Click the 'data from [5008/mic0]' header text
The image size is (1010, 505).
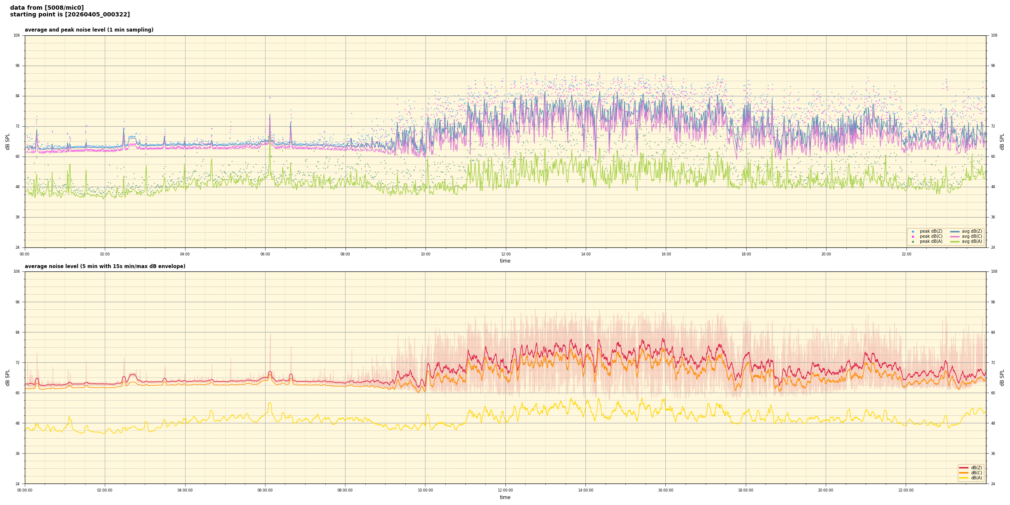click(x=47, y=8)
